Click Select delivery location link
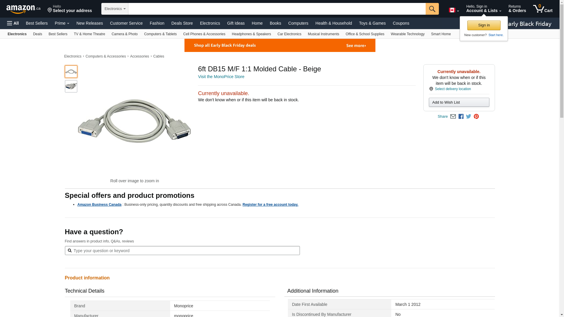The height and width of the screenshot is (317, 564). click(x=452, y=89)
